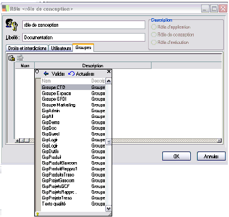Click the blue arrow Valider icon
Viewport: 229px width, 217px height.
coord(46,73)
